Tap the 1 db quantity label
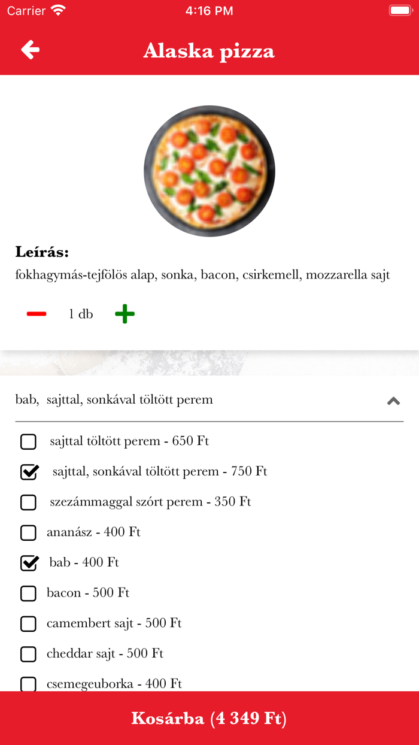419x745 pixels. pyautogui.click(x=81, y=314)
